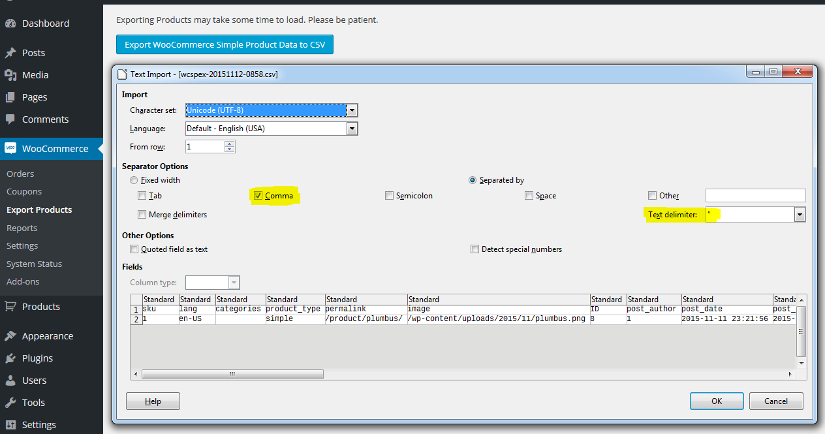Screen dimensions: 825x434
Task: Click the Media icon in sidebar
Action: click(x=10, y=75)
